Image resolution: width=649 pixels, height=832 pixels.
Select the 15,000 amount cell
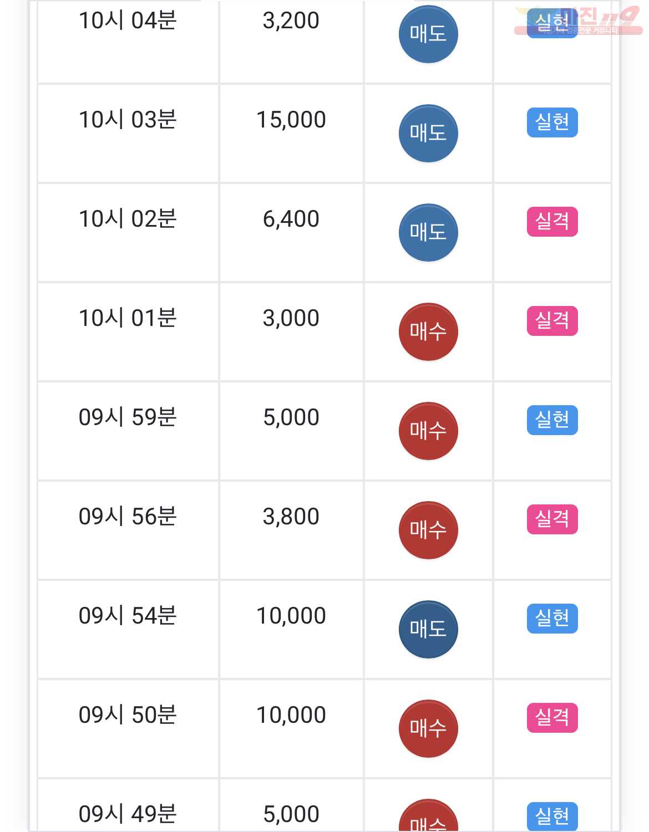tap(291, 134)
